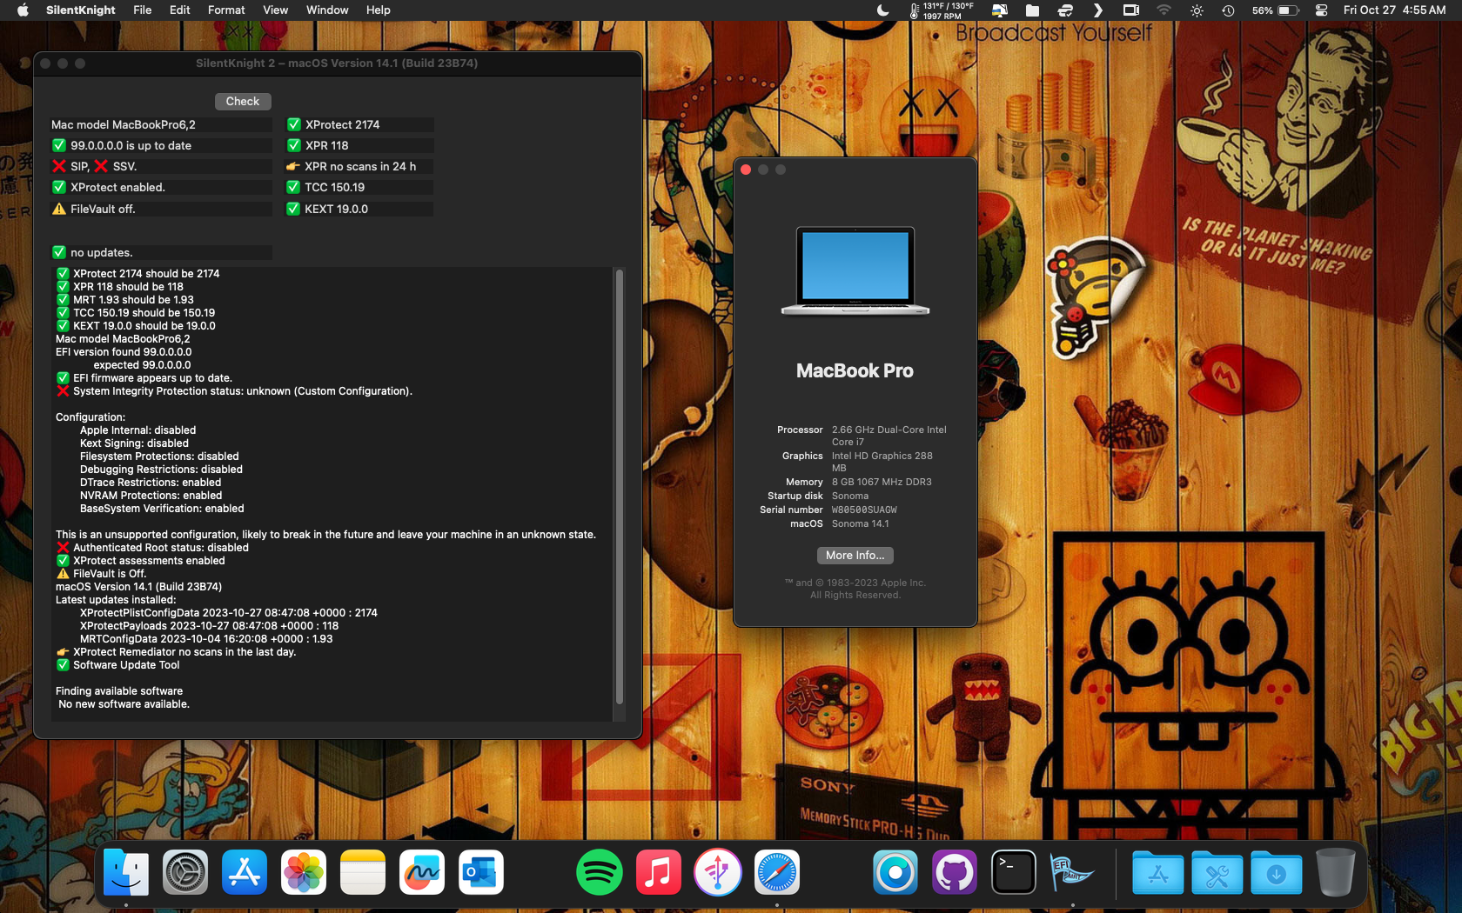
Task: Open GitHub Desktop from the dock
Action: coord(955,873)
